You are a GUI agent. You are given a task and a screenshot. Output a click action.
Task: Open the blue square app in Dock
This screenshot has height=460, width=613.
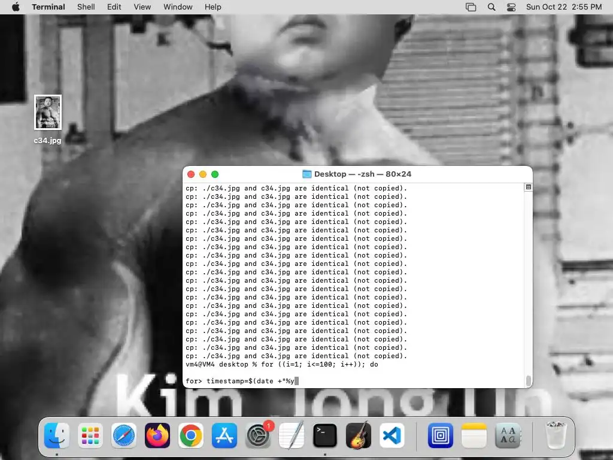pos(440,435)
